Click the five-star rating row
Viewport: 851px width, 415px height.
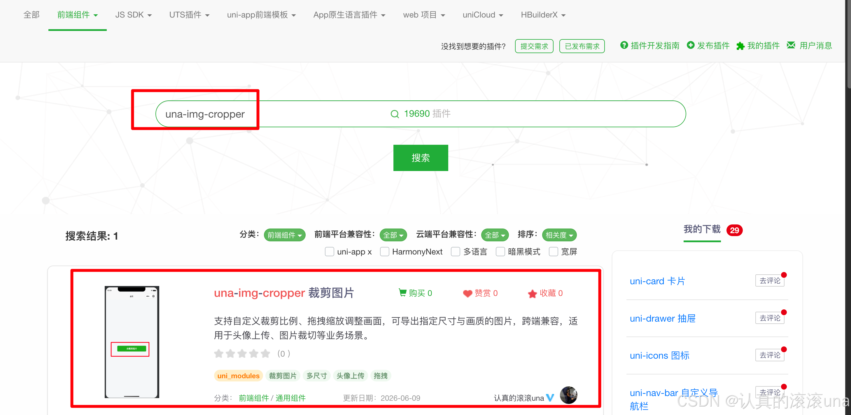pos(242,354)
